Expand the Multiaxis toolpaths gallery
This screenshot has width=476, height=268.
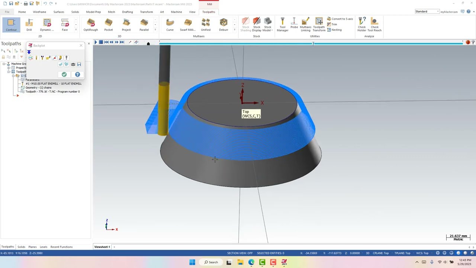[x=234, y=30]
